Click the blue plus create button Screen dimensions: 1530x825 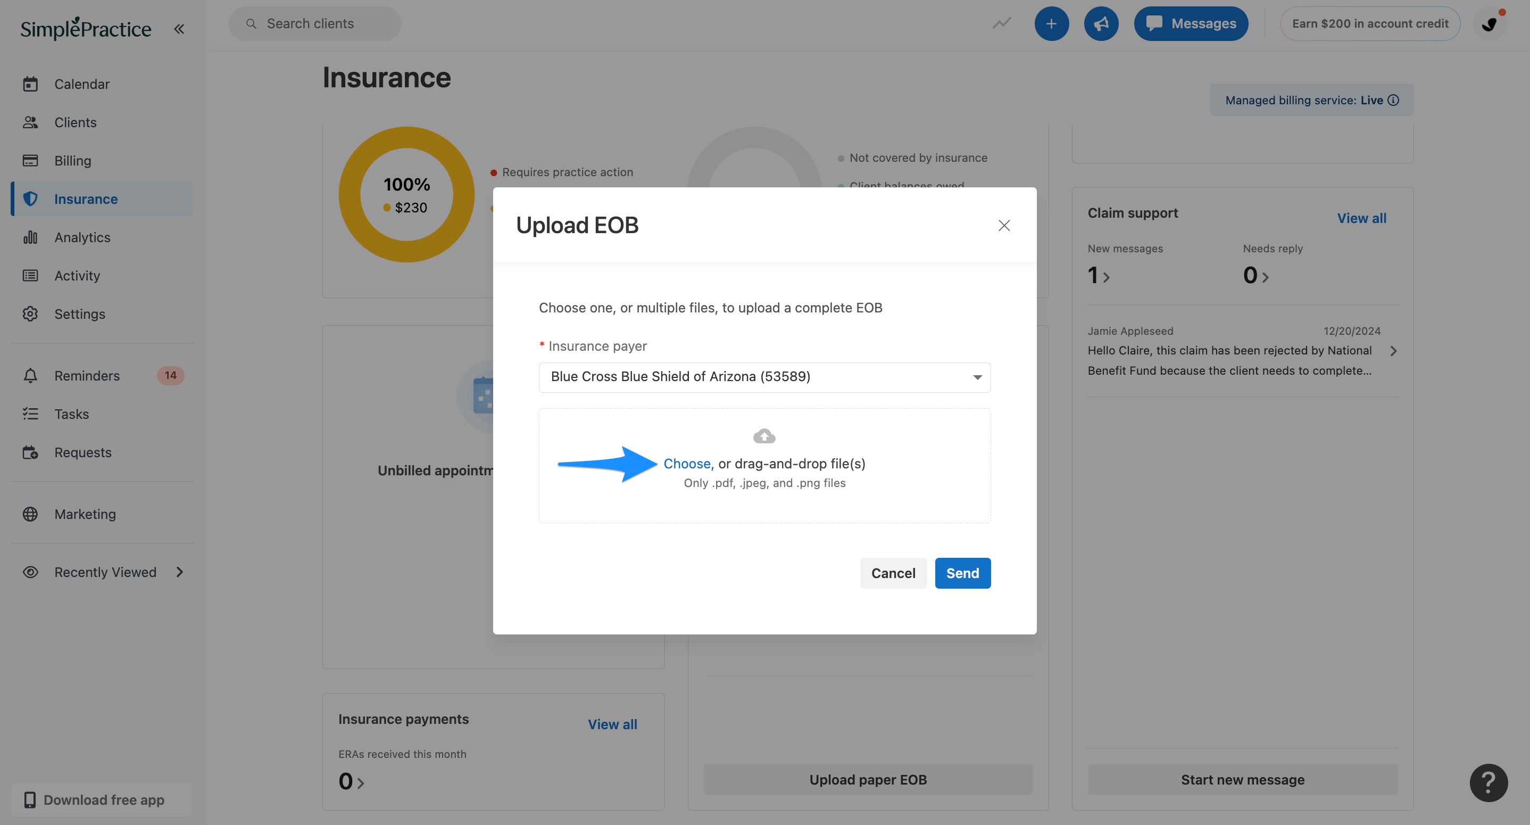tap(1051, 24)
